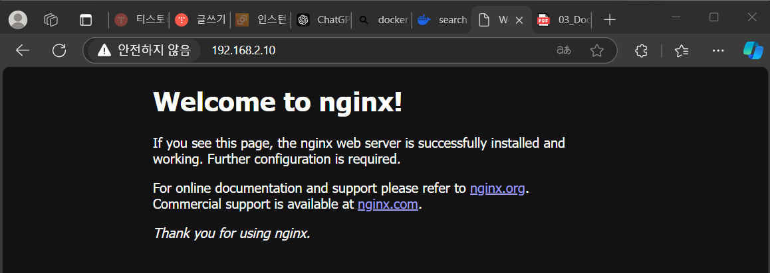Open the extensions puzzle icon

tap(641, 50)
